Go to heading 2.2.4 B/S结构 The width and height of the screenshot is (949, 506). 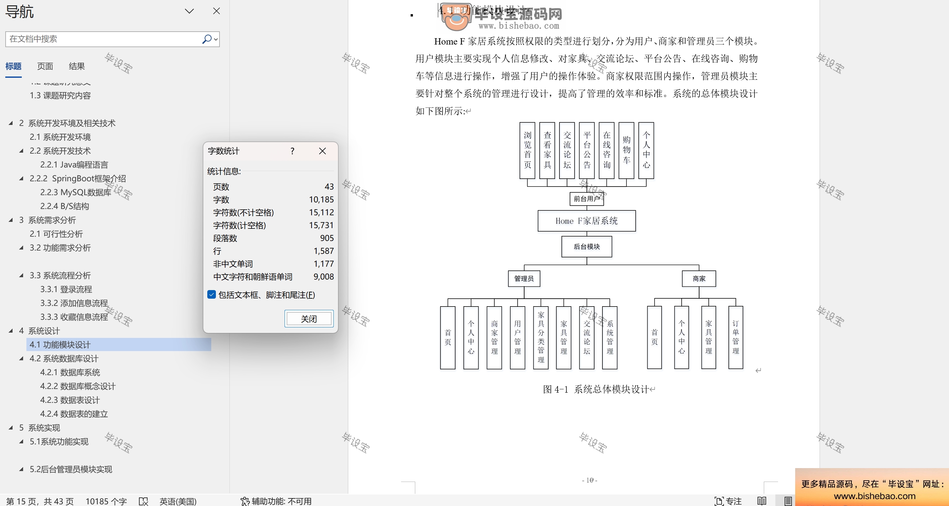click(64, 206)
